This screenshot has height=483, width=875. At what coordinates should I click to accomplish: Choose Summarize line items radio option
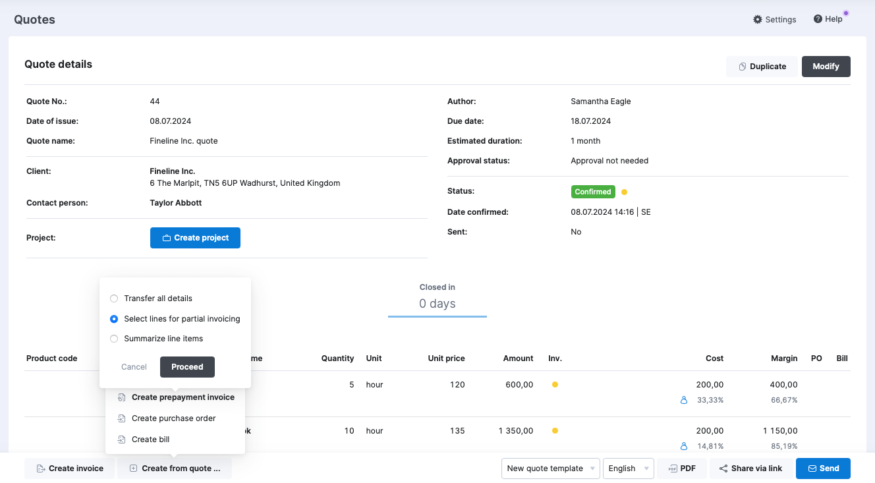[x=114, y=339]
